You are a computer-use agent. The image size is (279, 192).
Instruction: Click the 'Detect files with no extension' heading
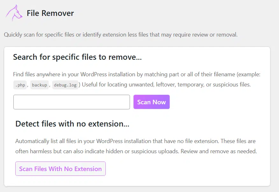(72, 124)
